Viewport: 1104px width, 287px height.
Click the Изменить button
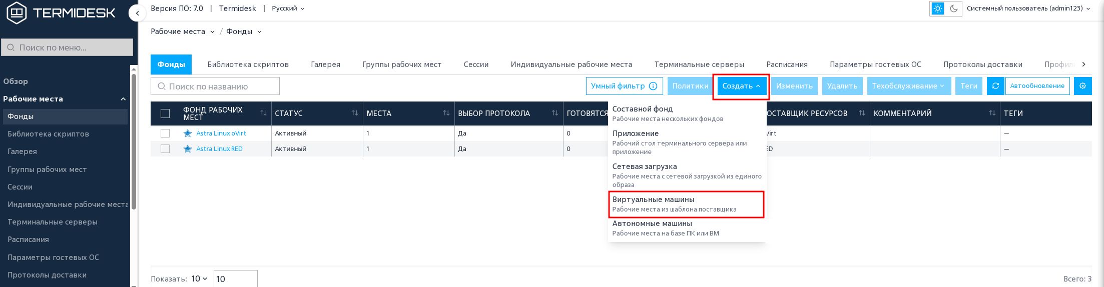pos(794,86)
